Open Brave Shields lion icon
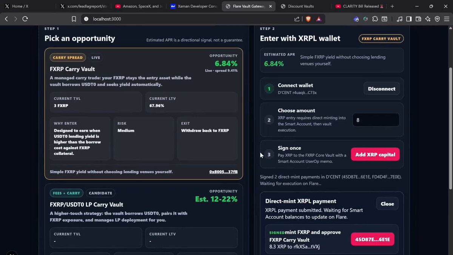 coord(308,19)
